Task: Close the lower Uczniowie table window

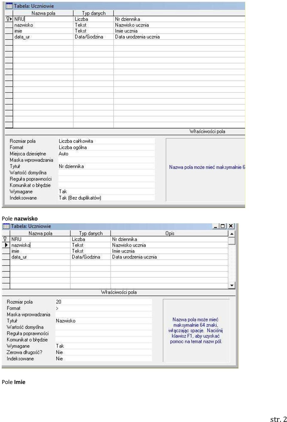Action: click(231, 226)
